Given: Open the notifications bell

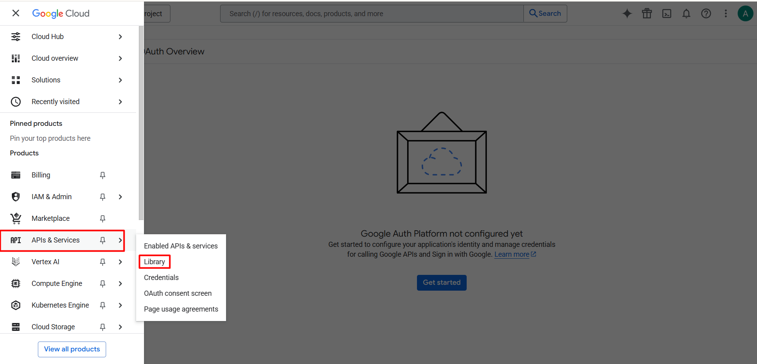Looking at the screenshot, I should click(686, 13).
